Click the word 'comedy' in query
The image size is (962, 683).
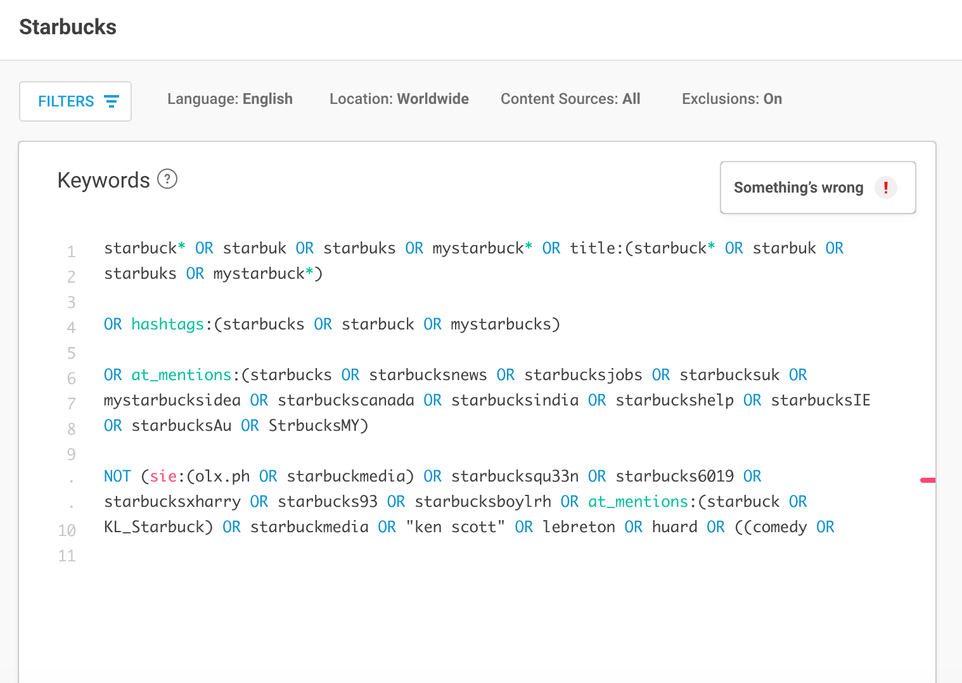click(x=779, y=527)
